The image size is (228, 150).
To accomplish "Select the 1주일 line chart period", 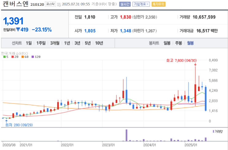I will click(41, 43).
